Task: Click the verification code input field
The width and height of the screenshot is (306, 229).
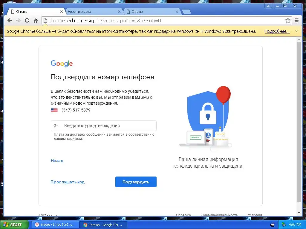Action: tap(104, 126)
